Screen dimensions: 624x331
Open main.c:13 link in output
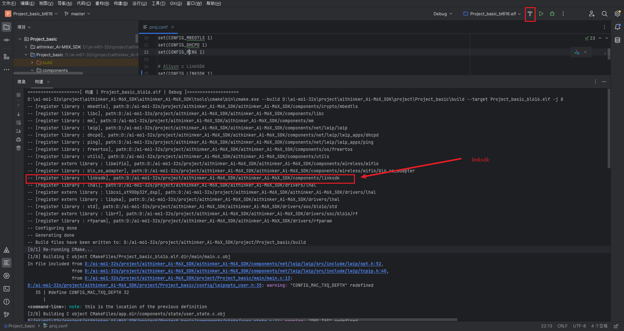pyautogui.click(x=187, y=278)
